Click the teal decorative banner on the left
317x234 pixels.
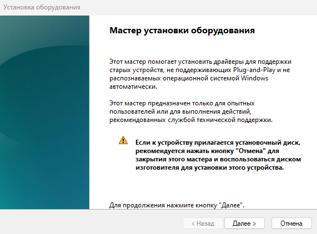tap(44, 112)
